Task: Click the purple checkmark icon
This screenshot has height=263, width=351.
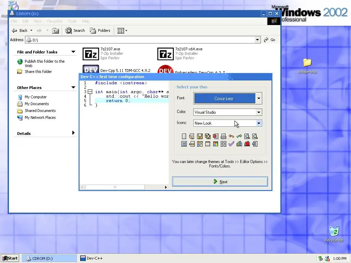Action: point(231,144)
